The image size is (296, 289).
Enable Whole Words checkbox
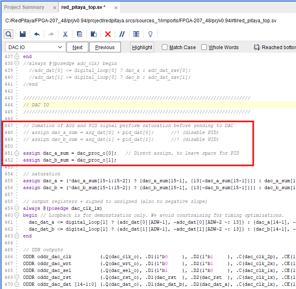tap(204, 47)
